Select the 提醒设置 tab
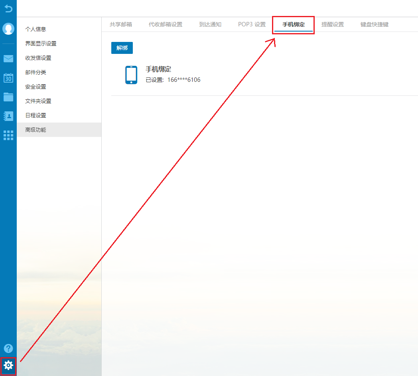The image size is (418, 376). tap(333, 25)
